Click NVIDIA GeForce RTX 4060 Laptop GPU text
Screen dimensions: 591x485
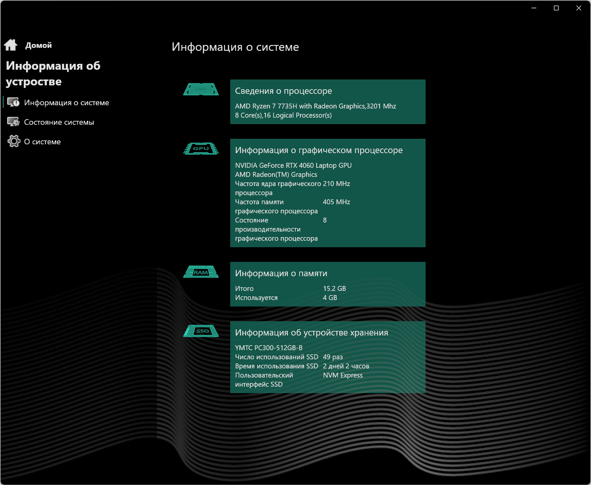tap(293, 165)
